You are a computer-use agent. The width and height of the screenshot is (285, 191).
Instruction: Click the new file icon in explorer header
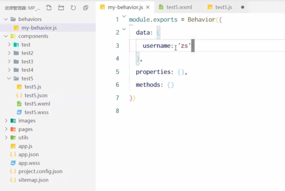[49, 8]
